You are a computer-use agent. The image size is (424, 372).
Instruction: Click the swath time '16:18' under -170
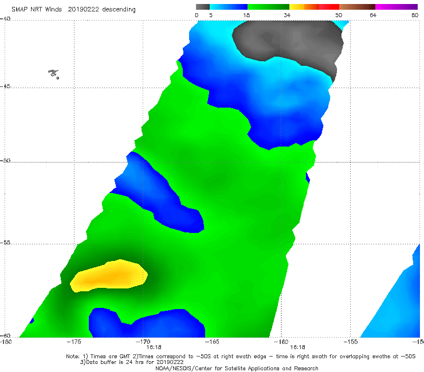click(x=154, y=347)
